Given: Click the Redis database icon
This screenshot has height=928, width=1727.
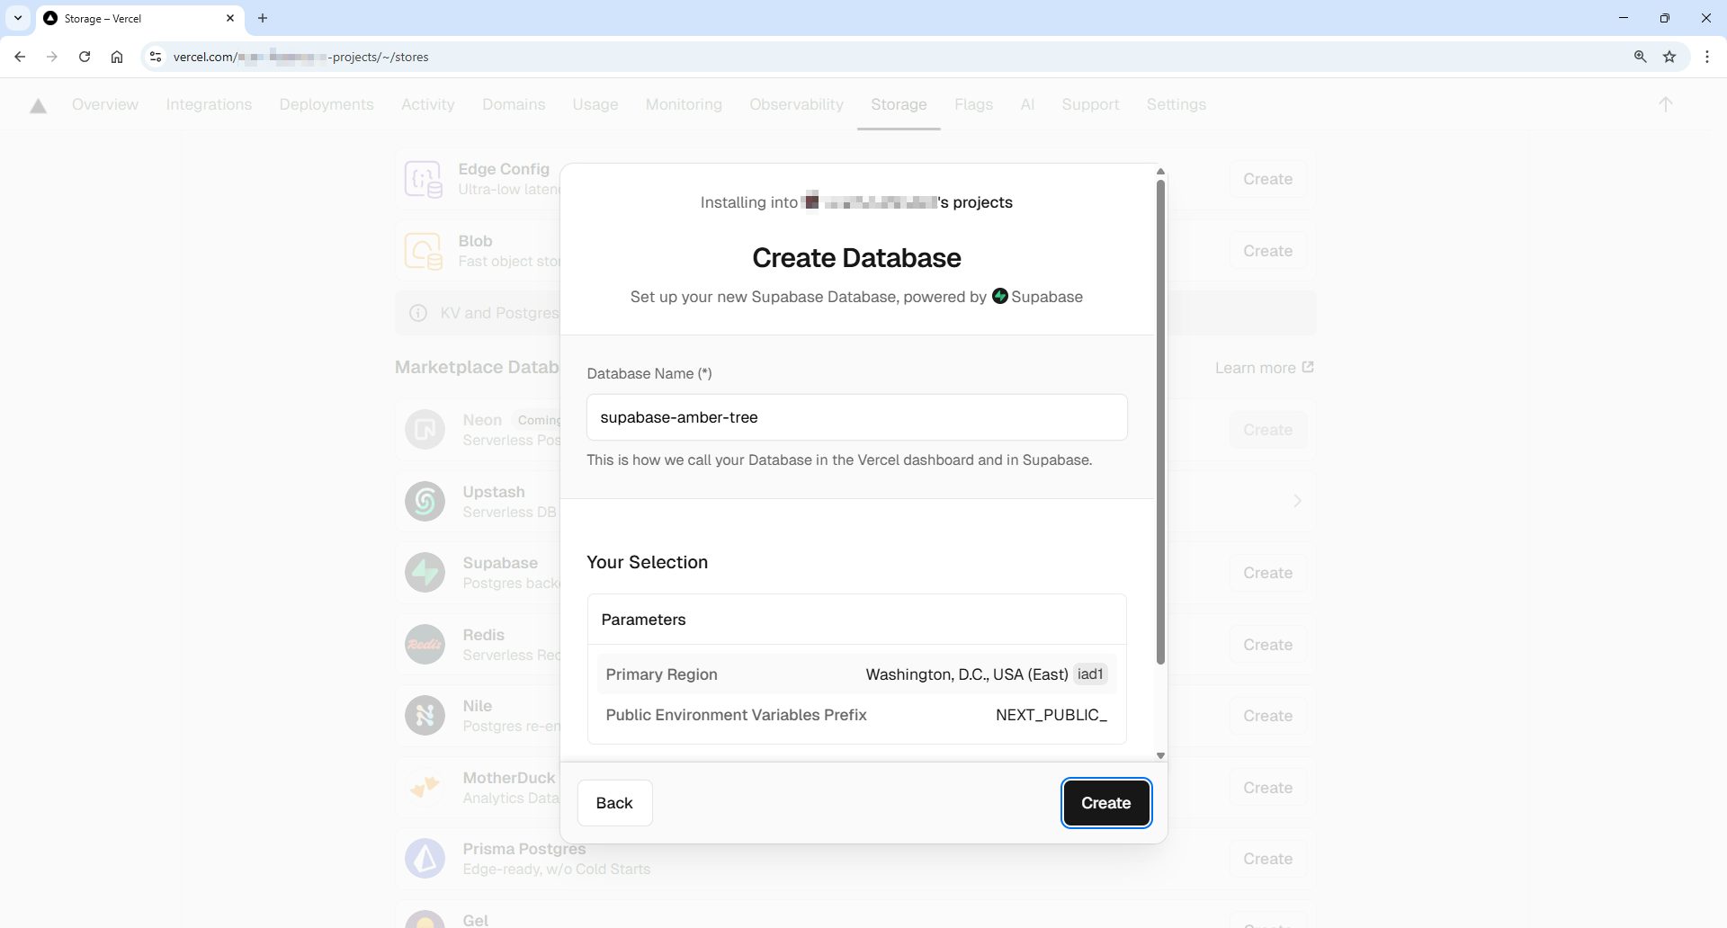Looking at the screenshot, I should point(425,644).
